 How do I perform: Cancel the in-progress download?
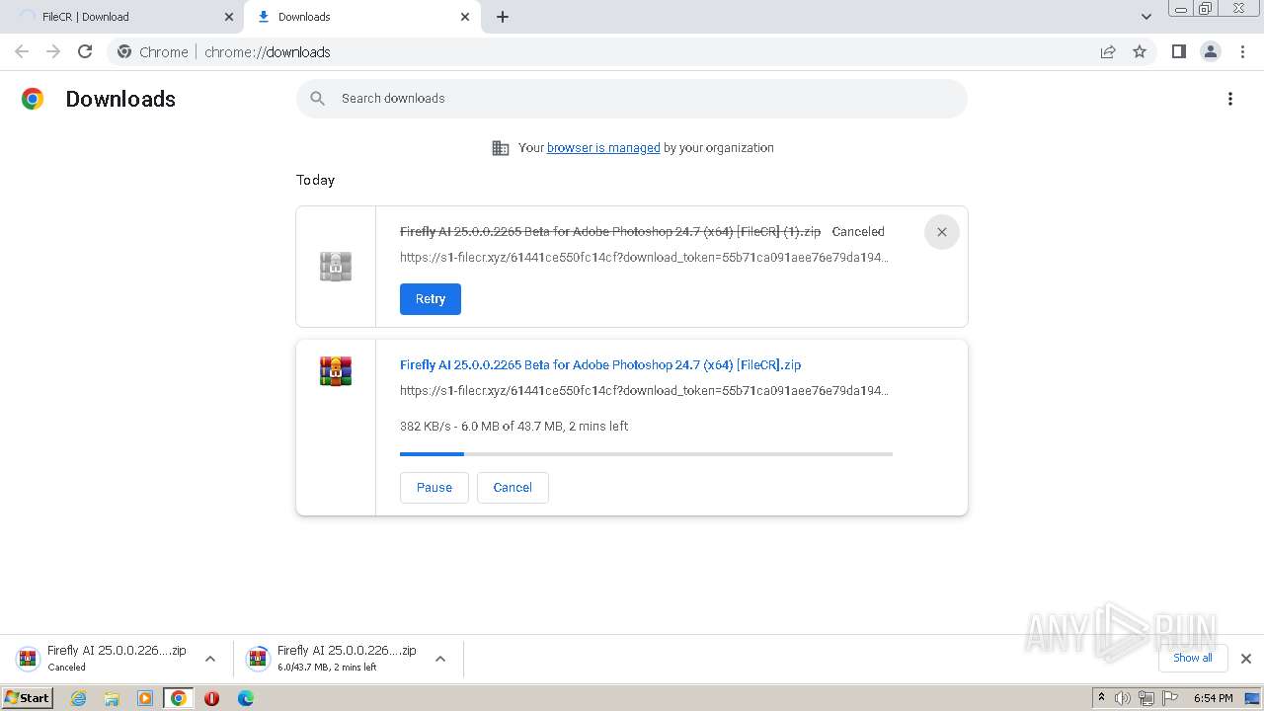(513, 488)
